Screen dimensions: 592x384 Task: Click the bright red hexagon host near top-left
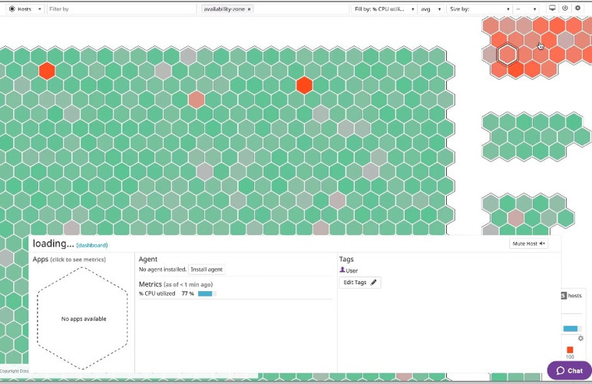tap(48, 71)
